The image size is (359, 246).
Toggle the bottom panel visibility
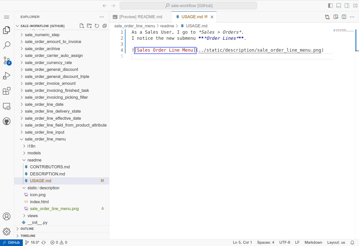pyautogui.click(x=338, y=6)
